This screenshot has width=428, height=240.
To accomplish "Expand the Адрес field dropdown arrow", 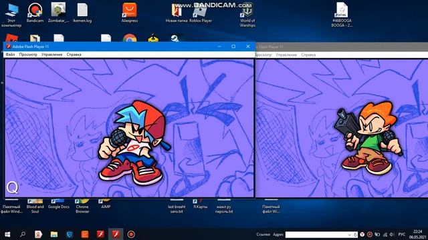I will coord(349,235).
